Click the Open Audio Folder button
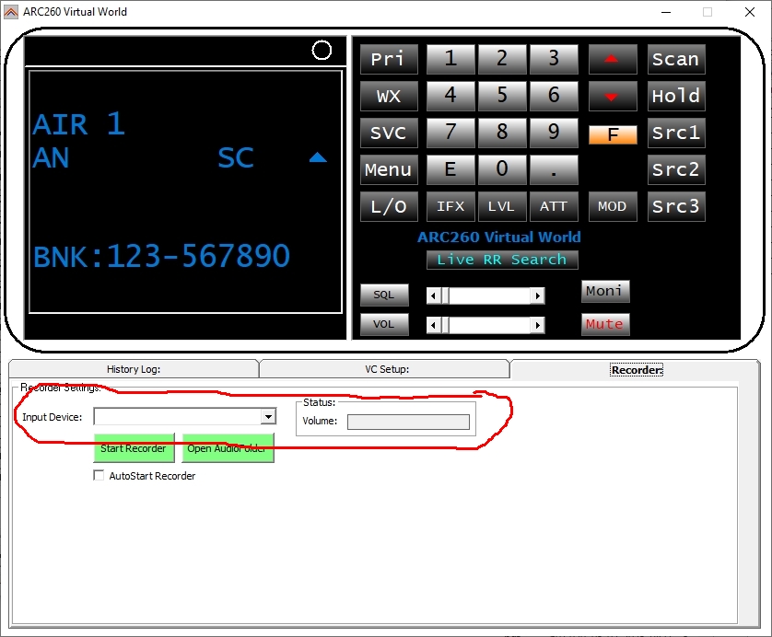 pyautogui.click(x=228, y=448)
